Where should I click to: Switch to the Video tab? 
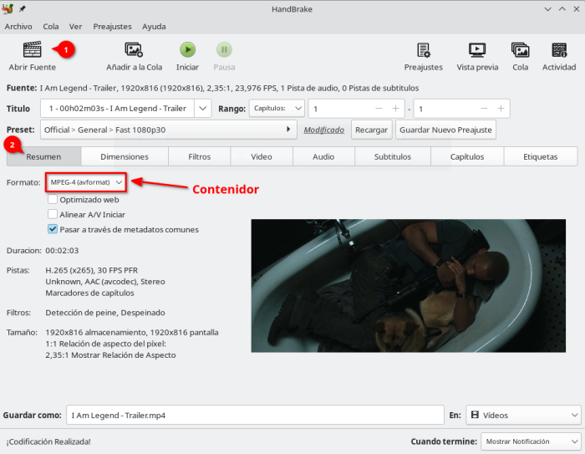point(261,156)
